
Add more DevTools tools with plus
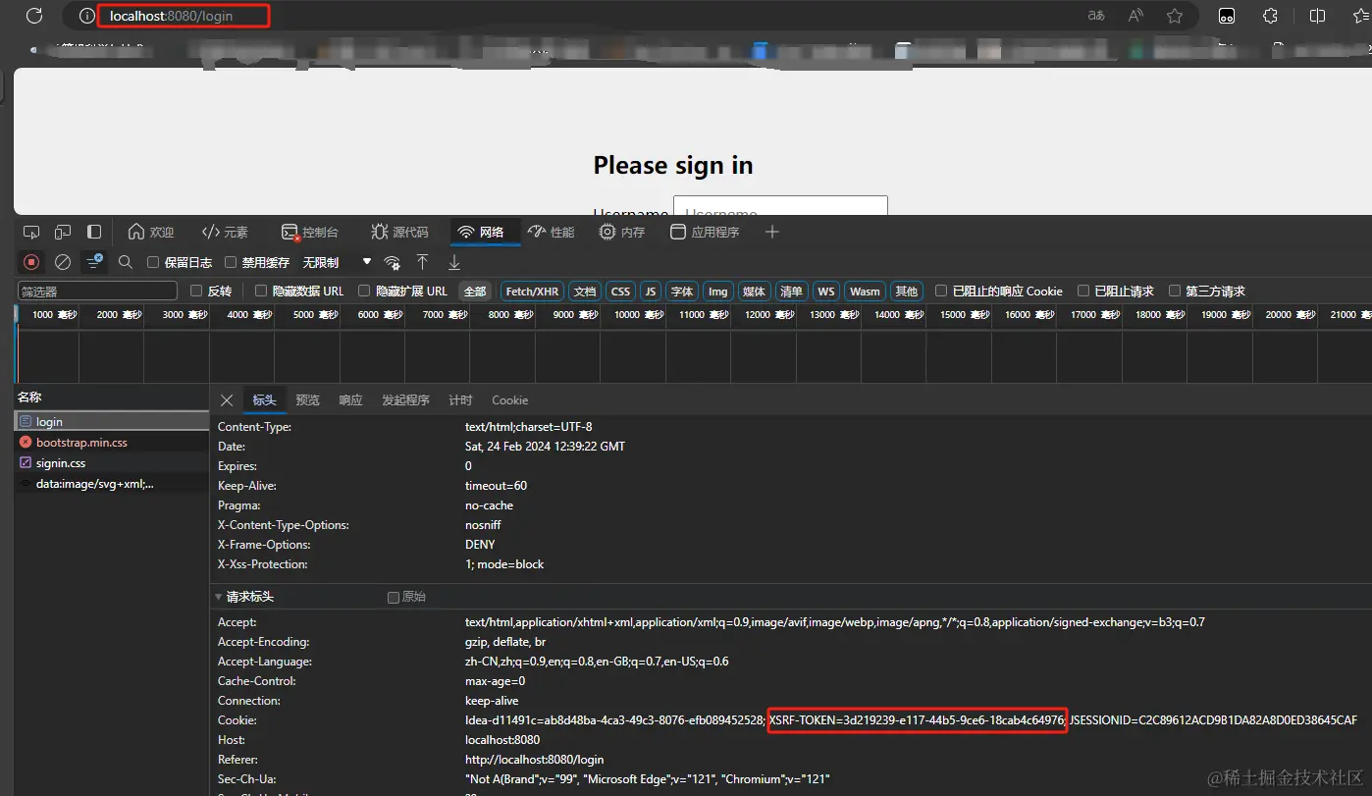(772, 233)
